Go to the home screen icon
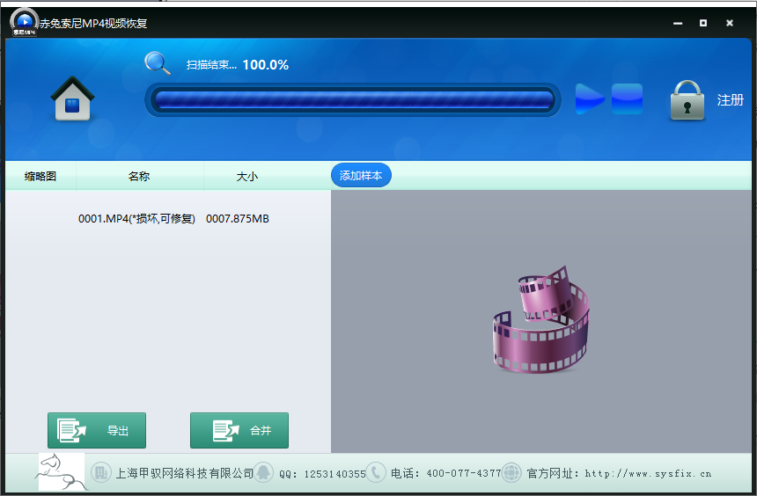757x496 pixels. [x=72, y=98]
